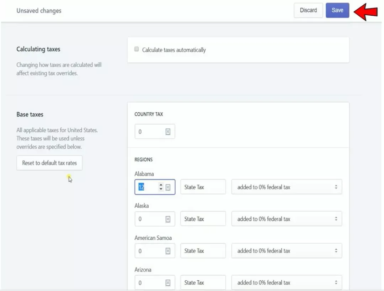Click the Alaska region label
The width and height of the screenshot is (384, 291).
click(142, 206)
